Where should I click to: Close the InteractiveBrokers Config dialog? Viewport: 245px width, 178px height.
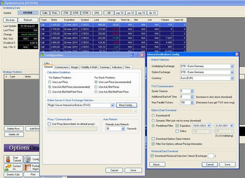(236, 55)
